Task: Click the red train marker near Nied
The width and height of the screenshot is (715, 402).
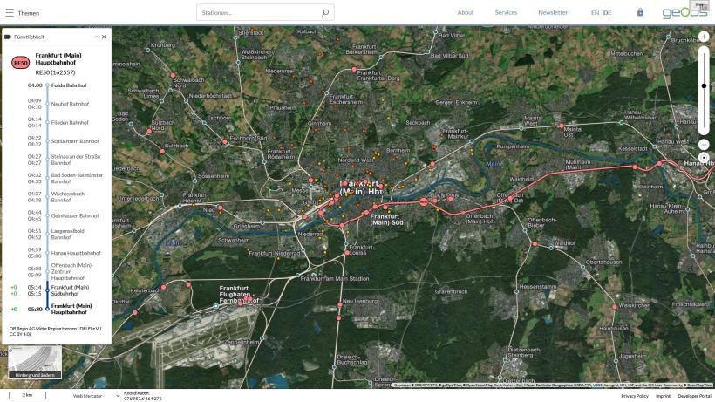Action: tap(221, 208)
